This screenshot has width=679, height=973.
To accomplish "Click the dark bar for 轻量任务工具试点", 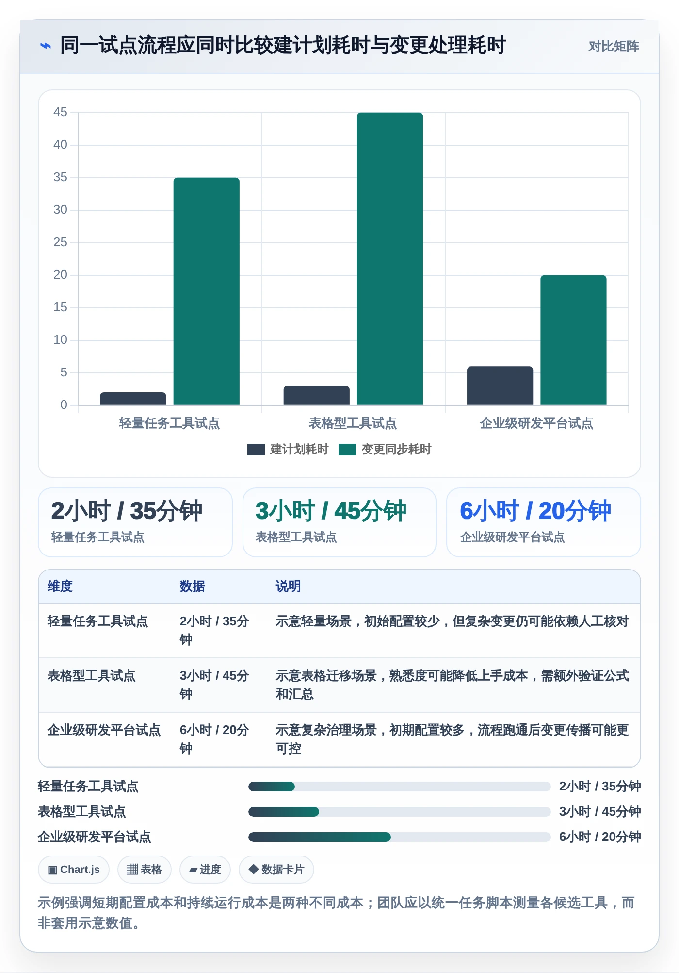I will click(x=133, y=399).
